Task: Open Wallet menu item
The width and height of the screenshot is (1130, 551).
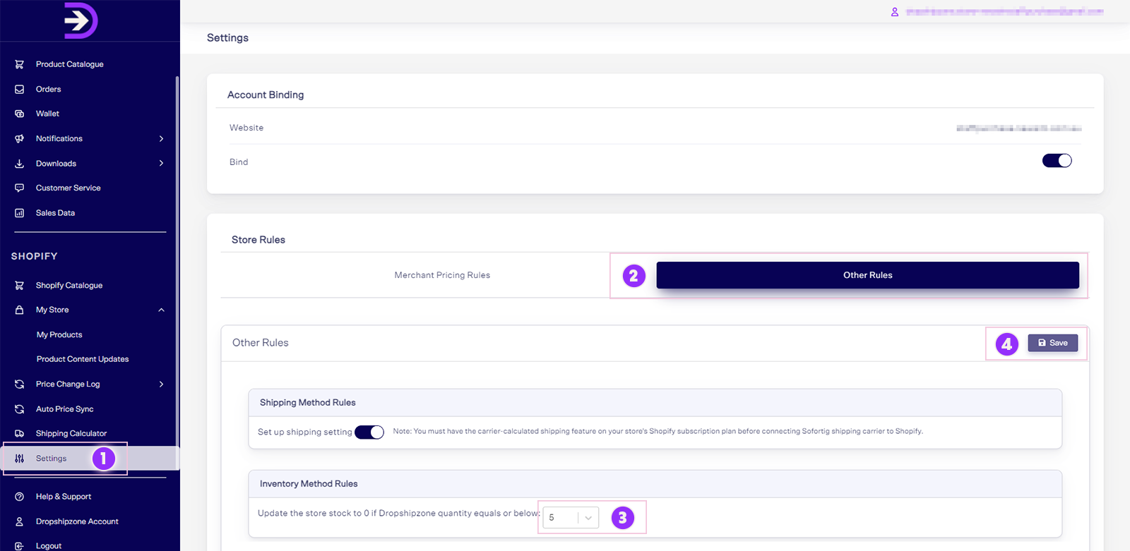Action: (x=47, y=114)
